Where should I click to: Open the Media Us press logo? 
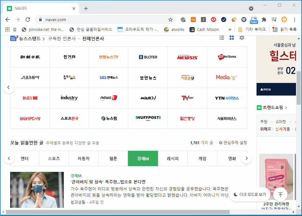(x=227, y=78)
